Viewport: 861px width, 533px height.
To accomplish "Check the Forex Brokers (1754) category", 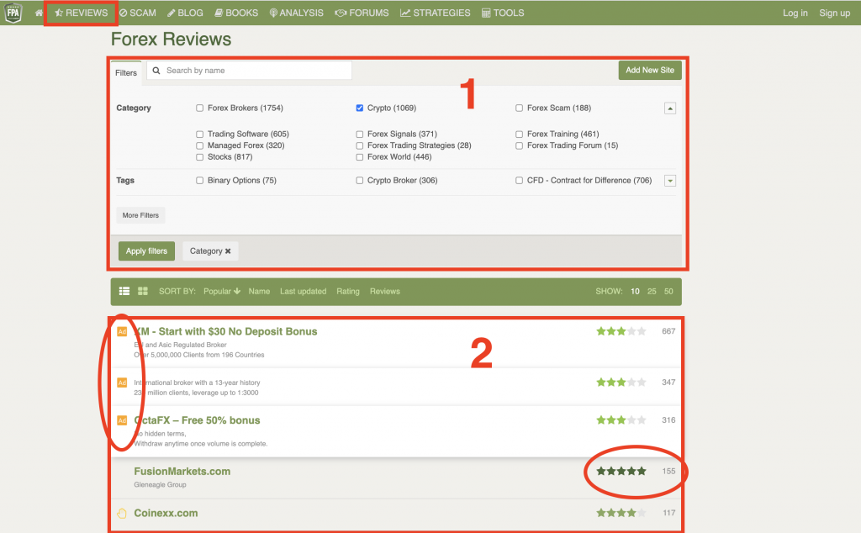I will [x=200, y=108].
